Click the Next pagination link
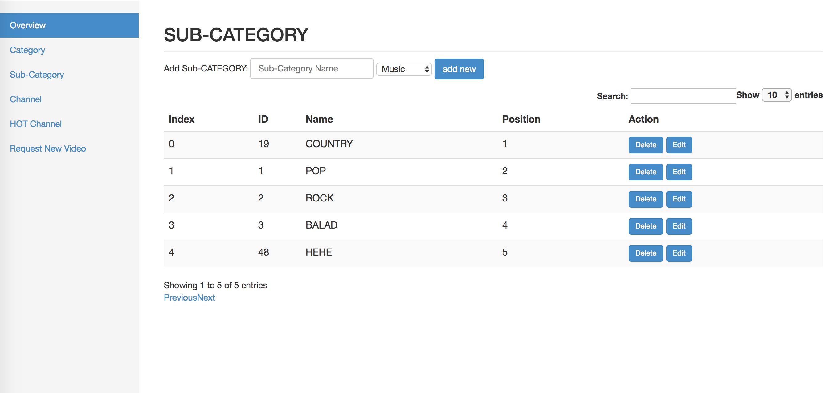Viewport: 837px width, 393px height. click(x=206, y=298)
